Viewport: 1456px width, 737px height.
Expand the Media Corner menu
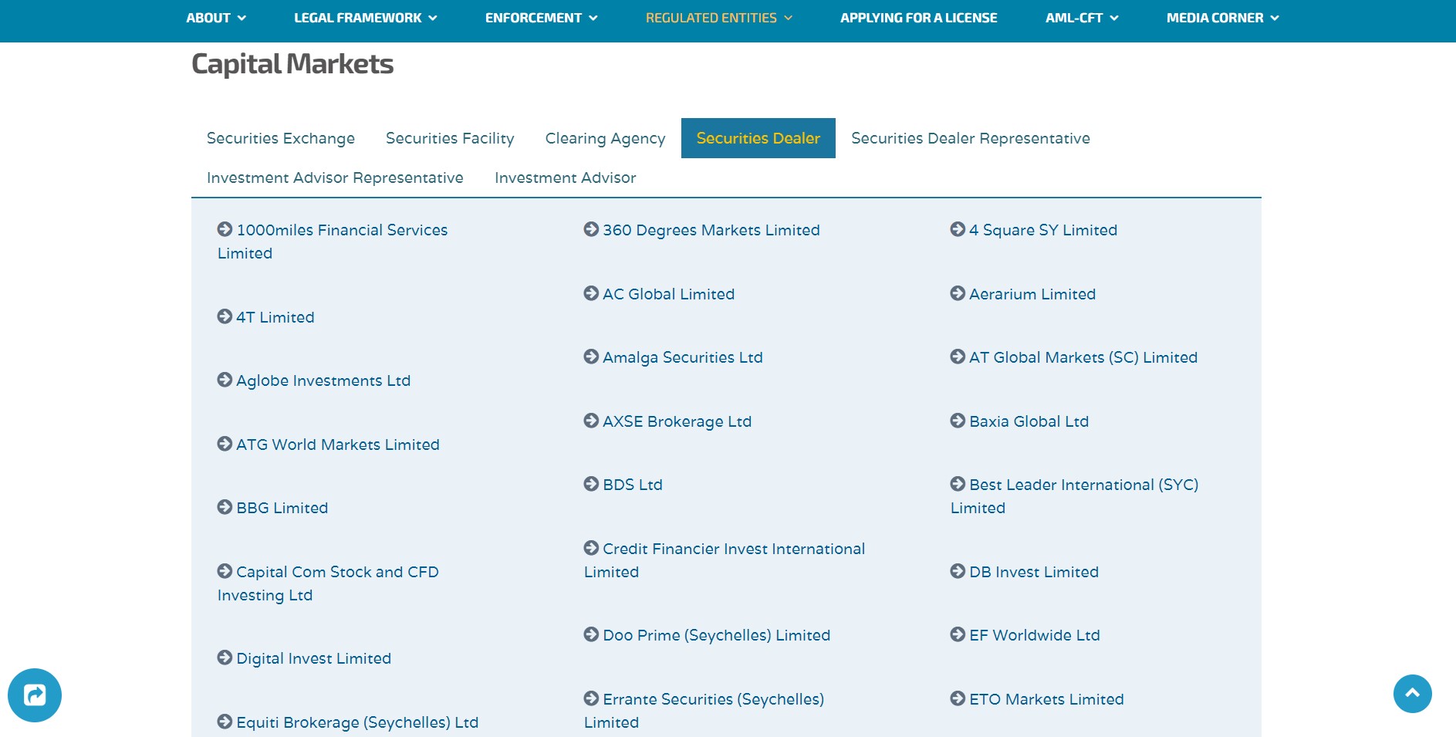pos(1222,18)
